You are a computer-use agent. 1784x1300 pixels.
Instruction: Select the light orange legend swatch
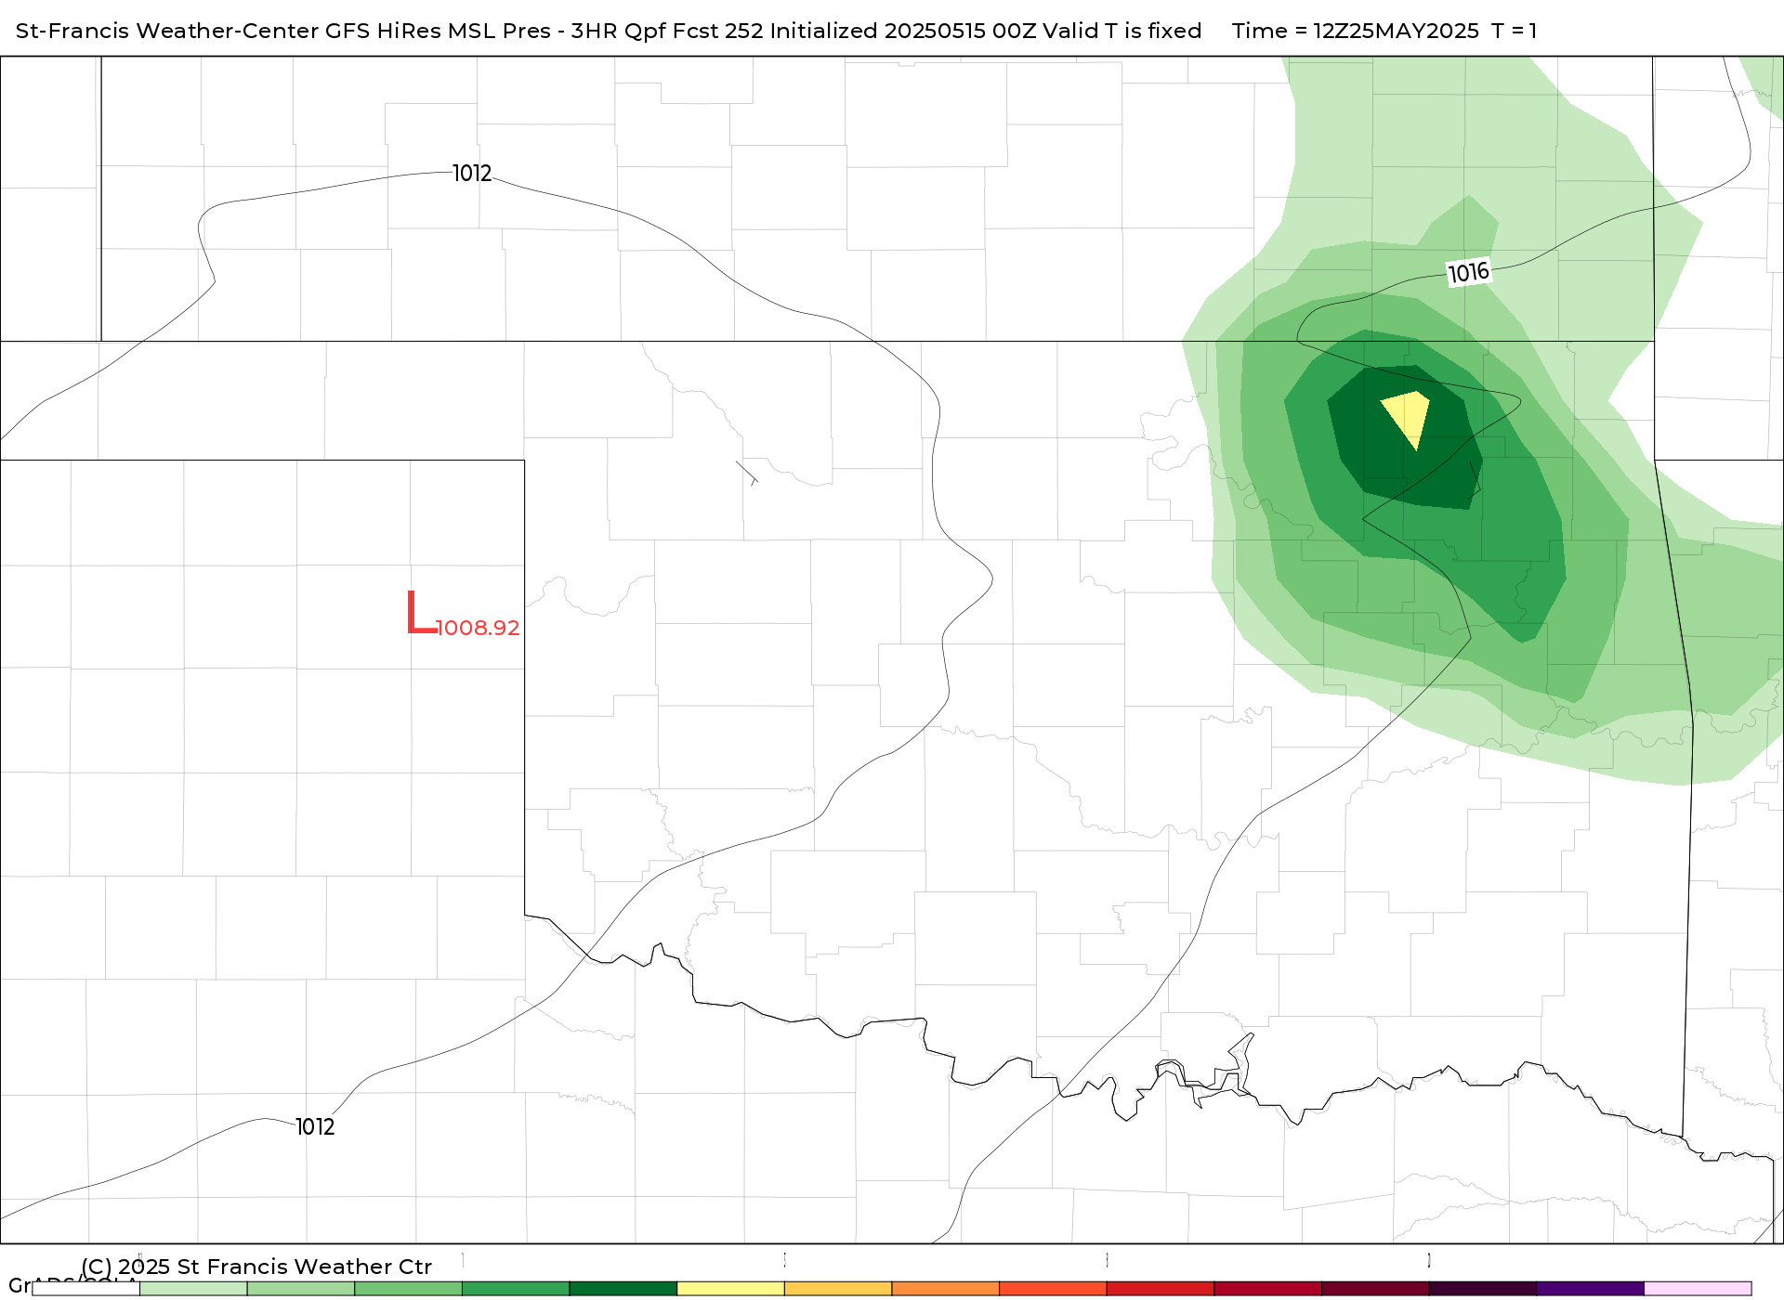point(838,1289)
